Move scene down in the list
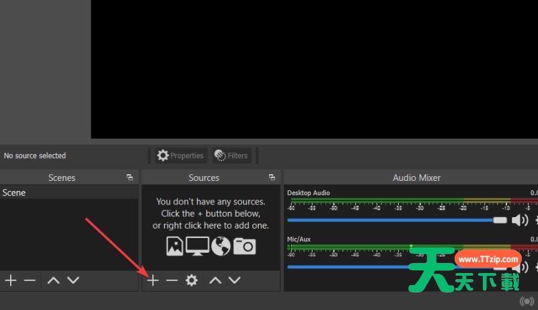This screenshot has height=310, width=538. [x=73, y=280]
